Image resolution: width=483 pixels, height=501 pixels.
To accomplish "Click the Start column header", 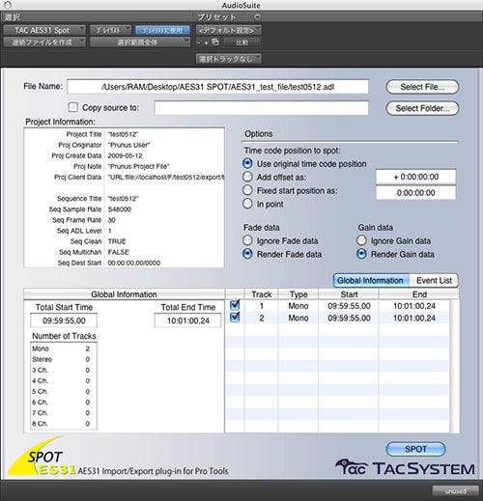I will [x=349, y=294].
